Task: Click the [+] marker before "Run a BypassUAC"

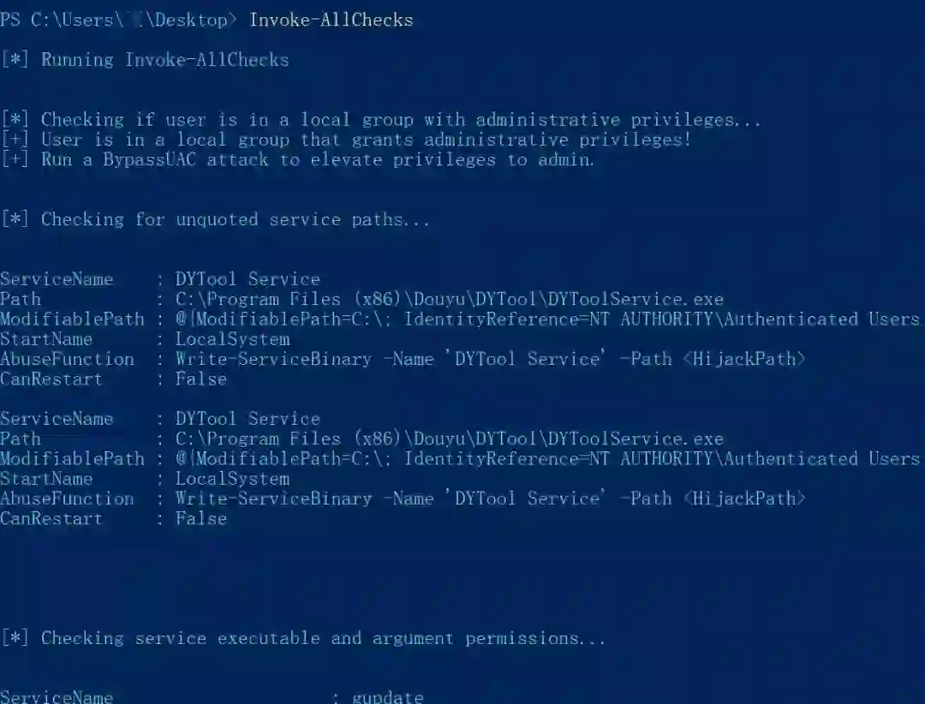Action: [15, 160]
